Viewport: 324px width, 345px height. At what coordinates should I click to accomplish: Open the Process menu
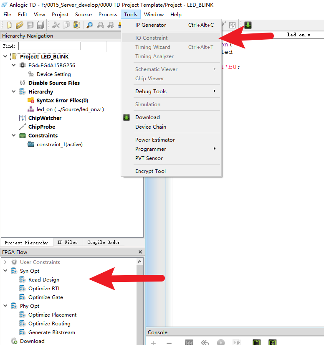[x=108, y=15]
